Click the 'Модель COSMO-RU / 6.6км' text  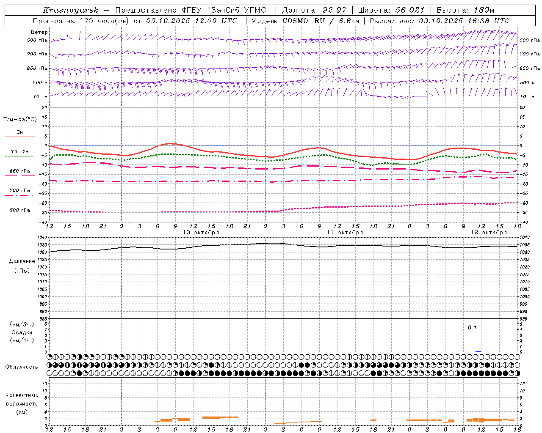pyautogui.click(x=305, y=21)
